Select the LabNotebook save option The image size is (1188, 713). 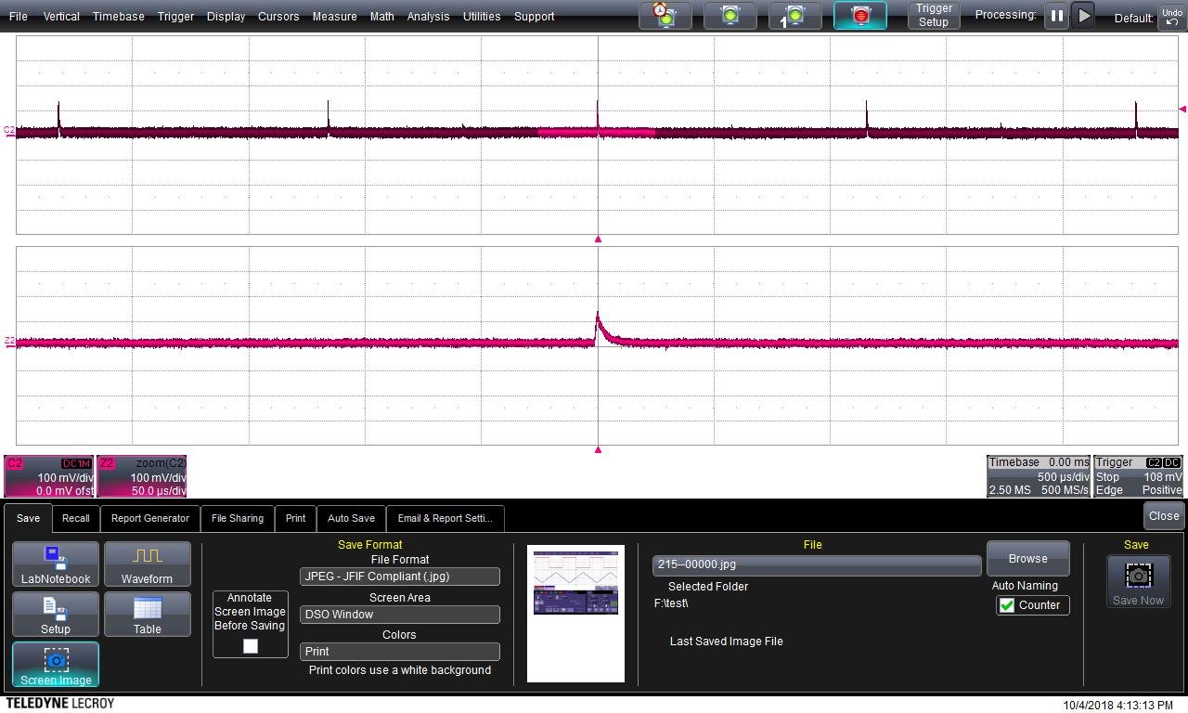click(56, 565)
